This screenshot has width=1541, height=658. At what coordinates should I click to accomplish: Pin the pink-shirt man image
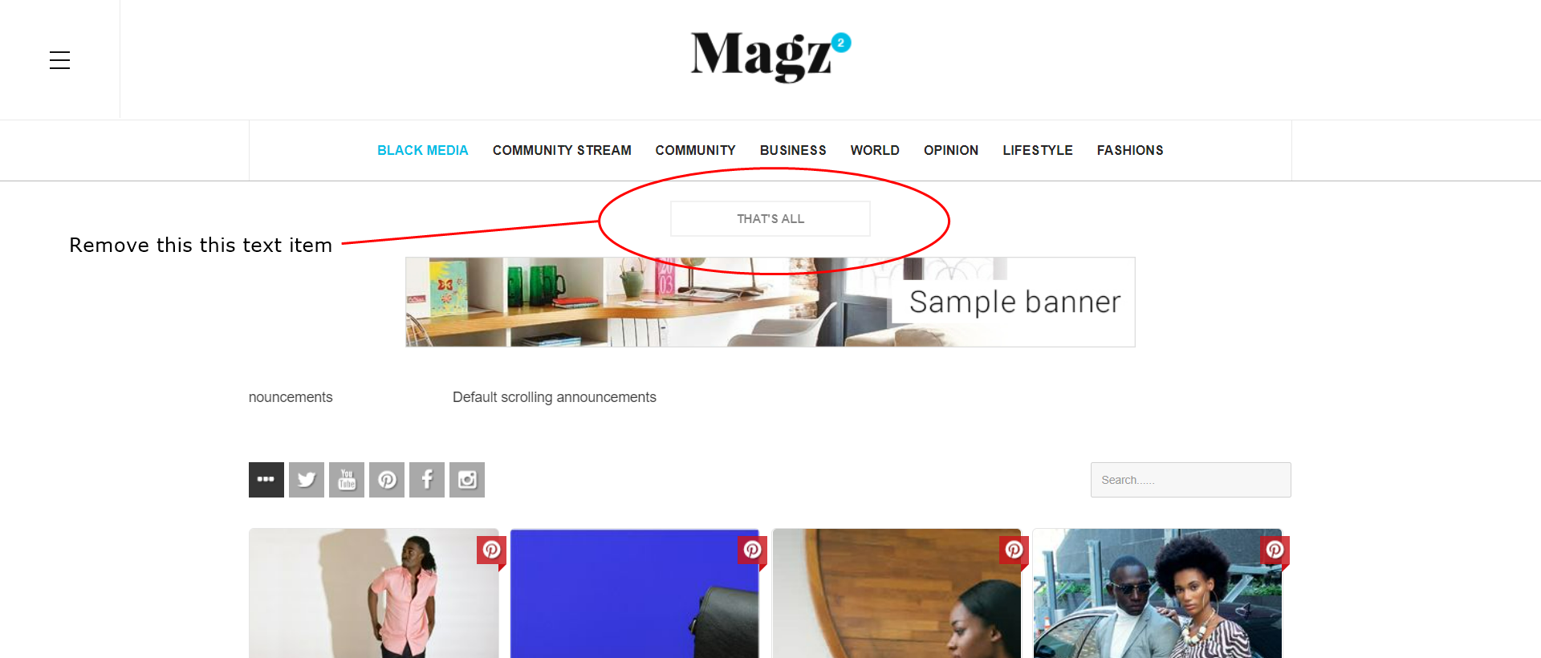point(491,550)
